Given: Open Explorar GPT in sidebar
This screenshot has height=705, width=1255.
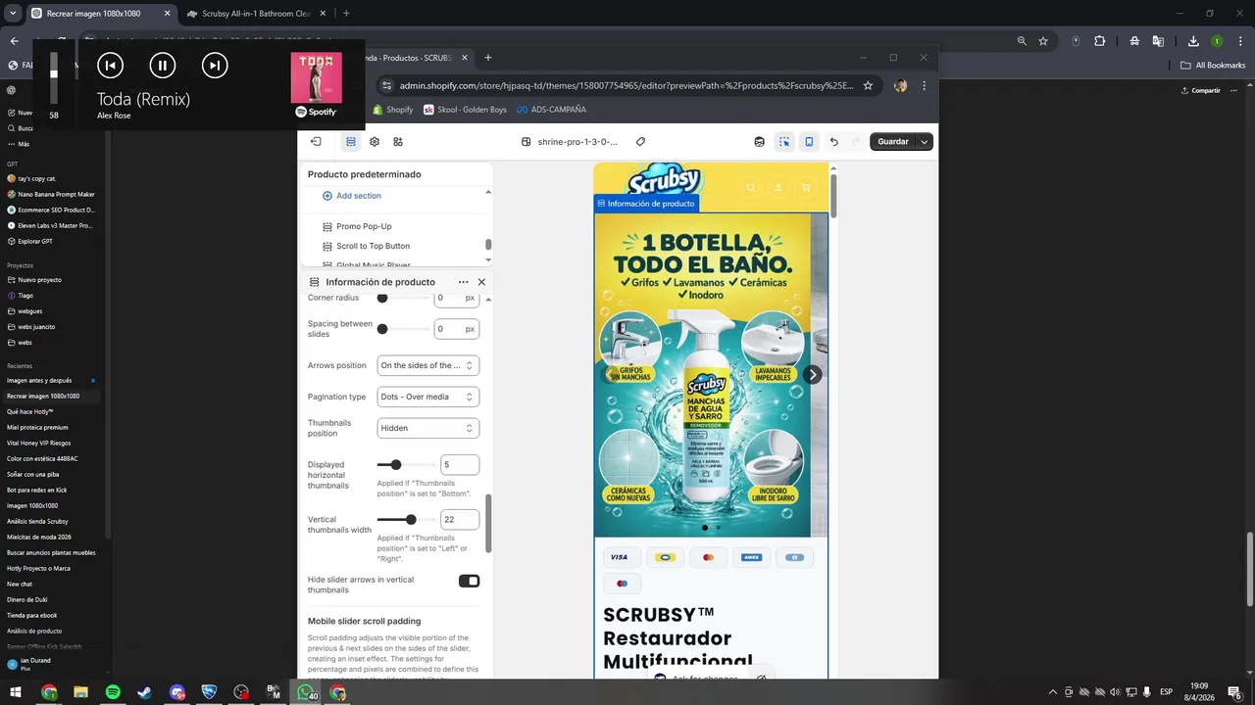Looking at the screenshot, I should (29, 241).
